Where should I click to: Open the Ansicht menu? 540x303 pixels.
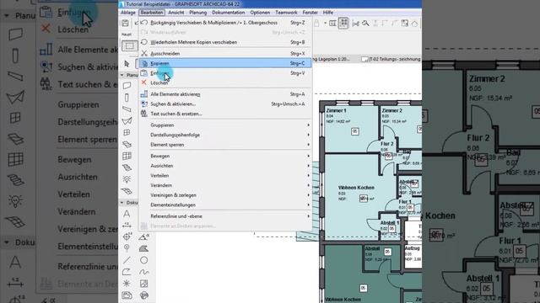click(x=176, y=13)
